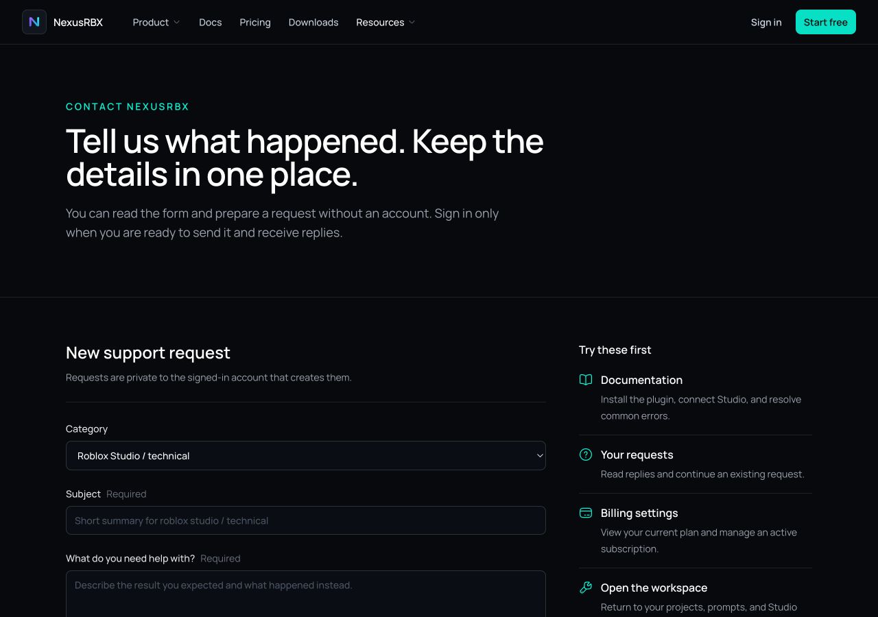
Task: Open the workspace link text
Action: point(654,588)
